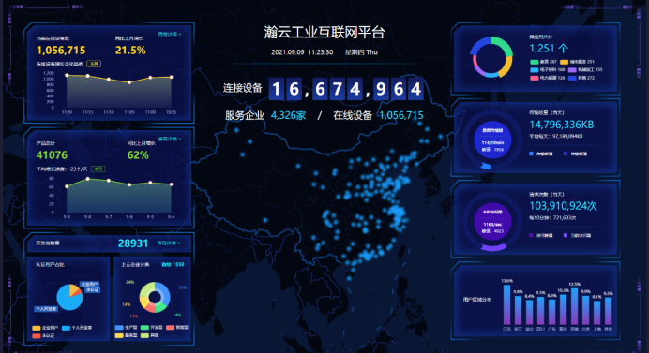
Task: Click orange 未认证 legend swatch
Action: point(36,335)
